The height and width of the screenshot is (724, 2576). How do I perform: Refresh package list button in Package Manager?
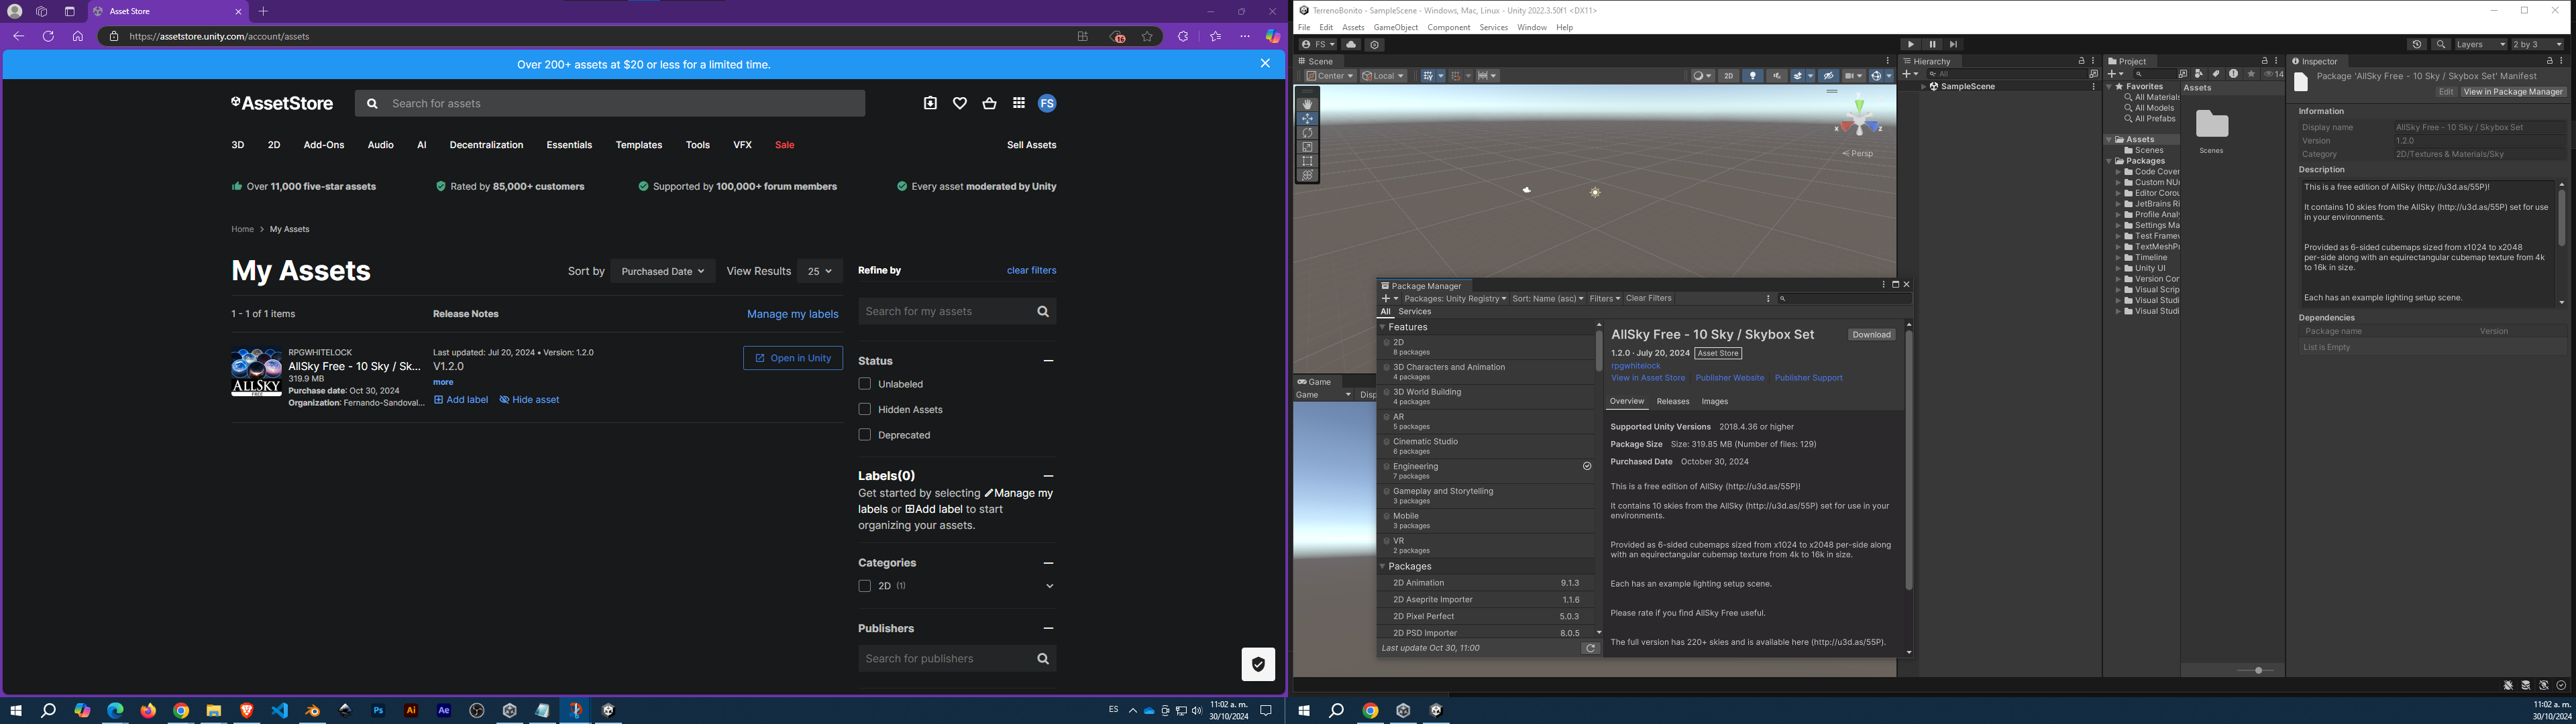click(1590, 649)
